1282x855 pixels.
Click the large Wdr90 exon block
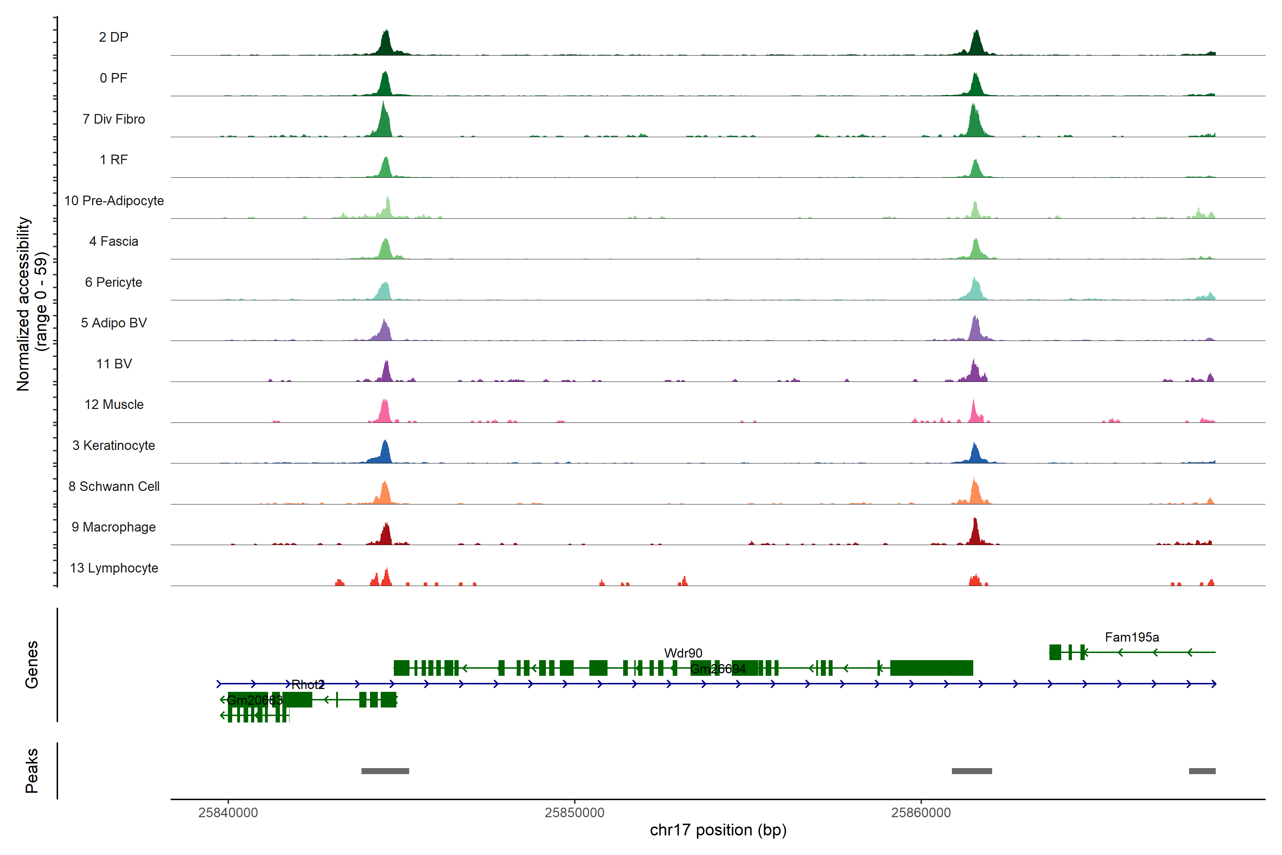931,668
